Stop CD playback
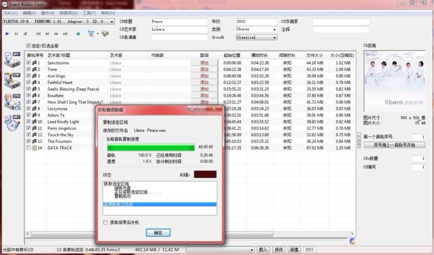Screen dimensions: 434x255 coord(25,34)
